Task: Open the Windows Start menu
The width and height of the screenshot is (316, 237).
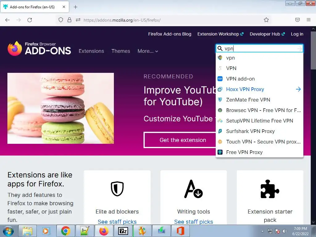Action: point(8,231)
